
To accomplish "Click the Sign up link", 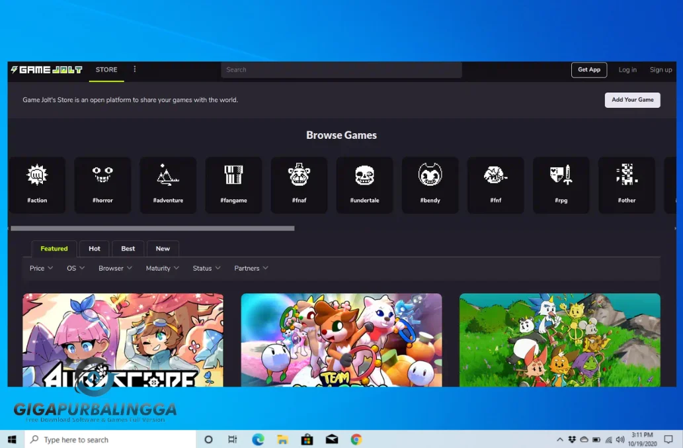I will tap(661, 69).
